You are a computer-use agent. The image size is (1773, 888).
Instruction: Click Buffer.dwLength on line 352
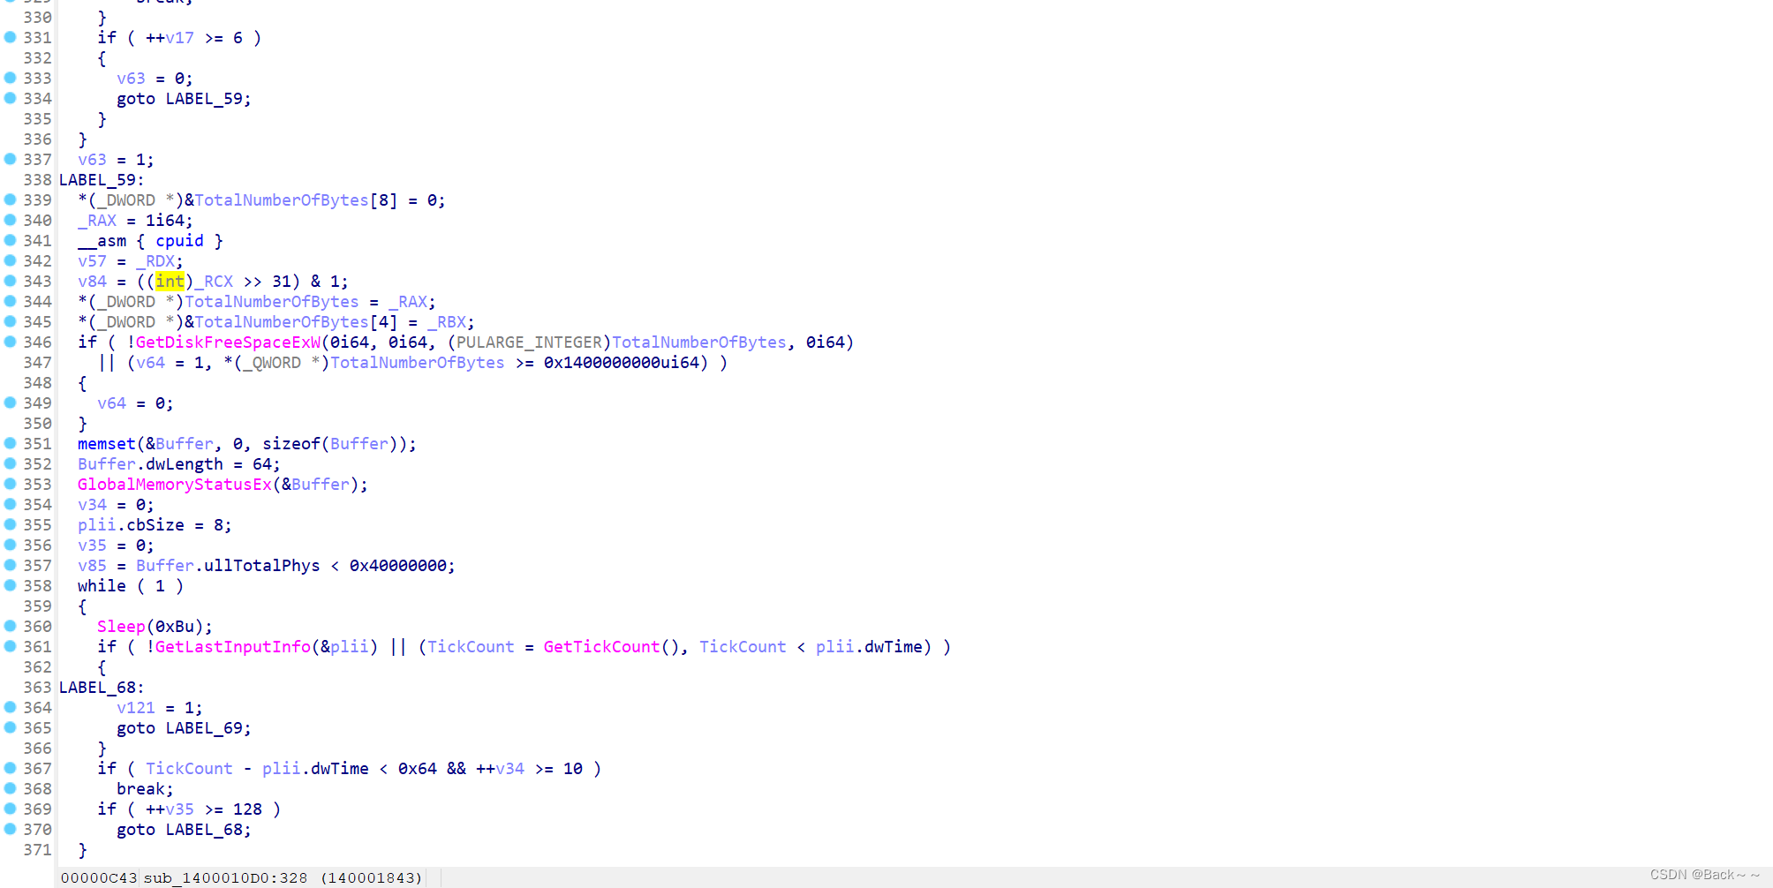(150, 464)
